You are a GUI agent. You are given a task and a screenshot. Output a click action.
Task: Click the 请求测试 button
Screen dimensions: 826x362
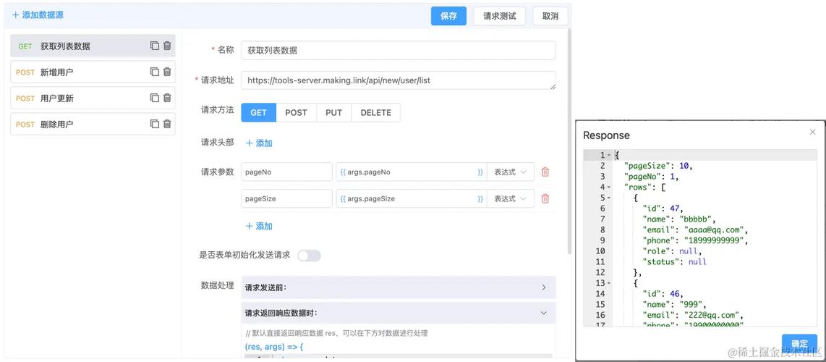(x=499, y=16)
